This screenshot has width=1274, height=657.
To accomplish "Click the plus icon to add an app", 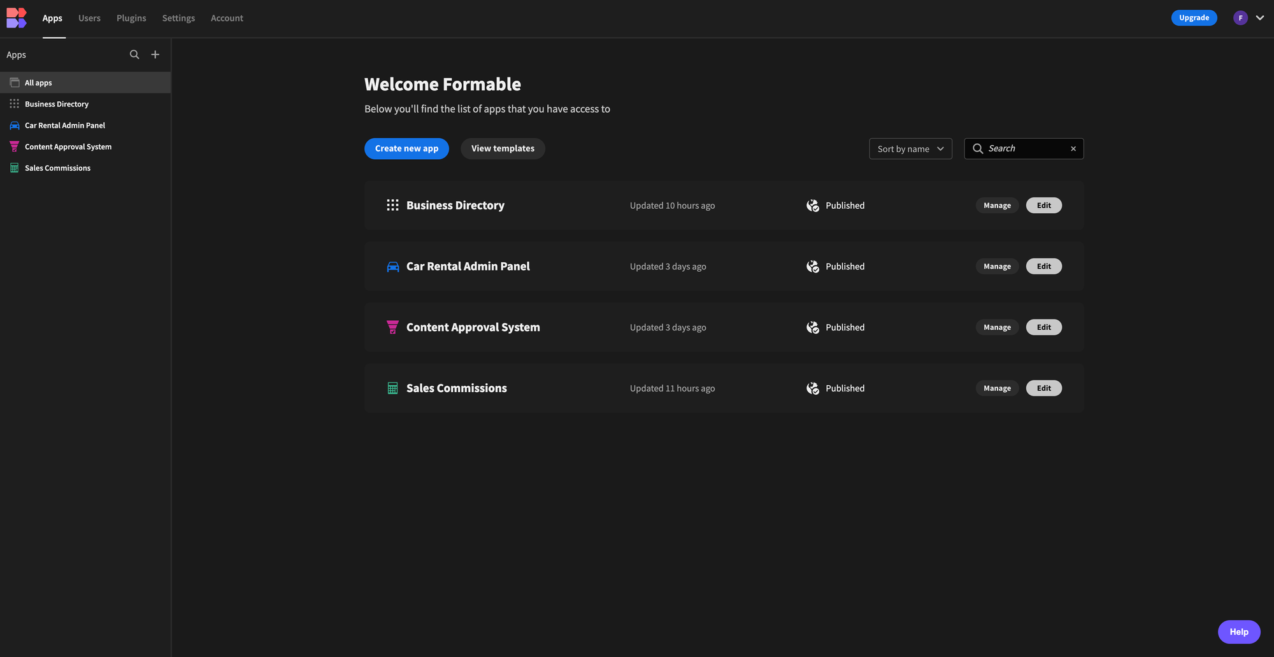I will 155,54.
